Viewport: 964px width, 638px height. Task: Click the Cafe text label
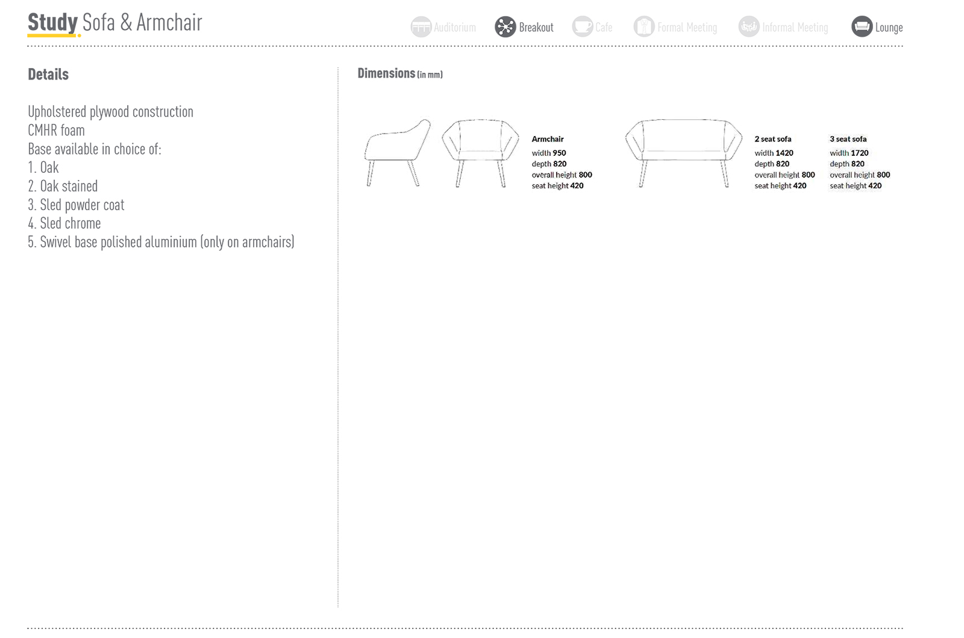pyautogui.click(x=603, y=28)
